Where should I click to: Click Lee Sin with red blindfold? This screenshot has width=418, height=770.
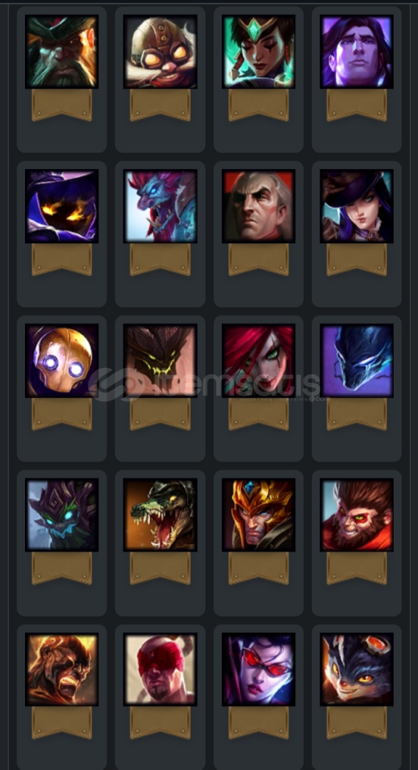tap(160, 669)
